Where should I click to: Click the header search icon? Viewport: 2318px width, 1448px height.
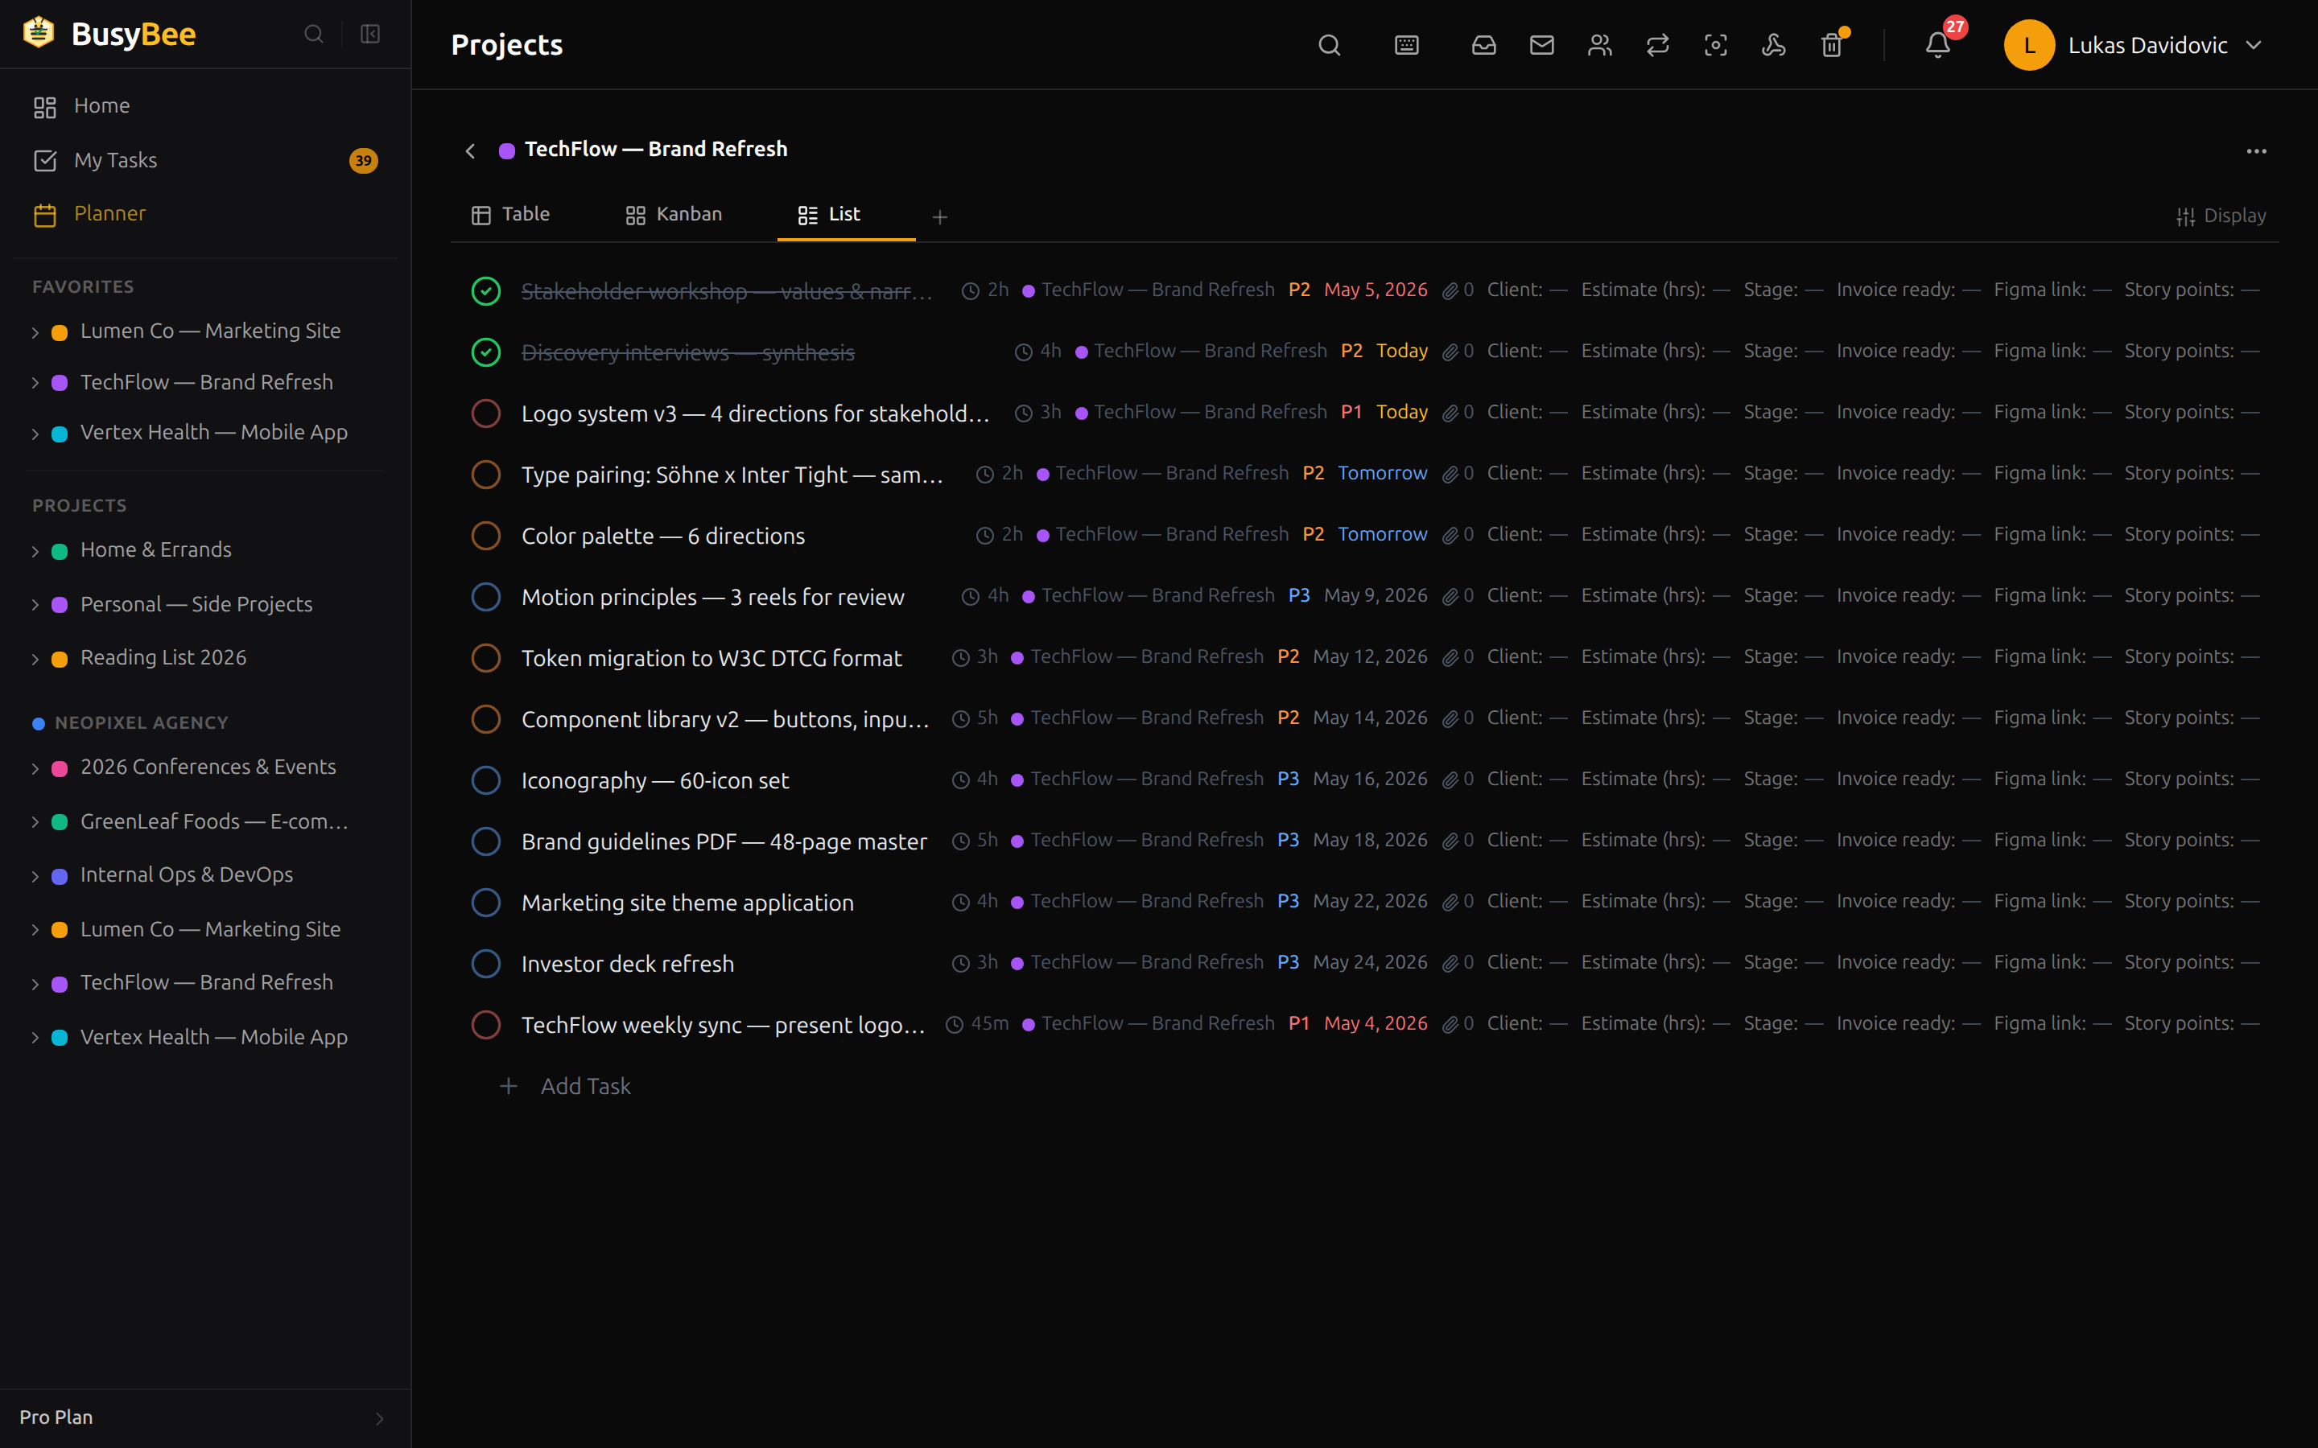click(1329, 45)
